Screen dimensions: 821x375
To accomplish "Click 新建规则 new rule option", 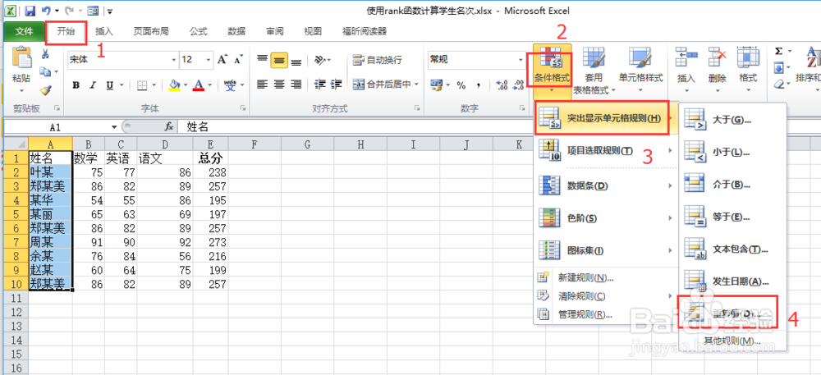I will (604, 277).
